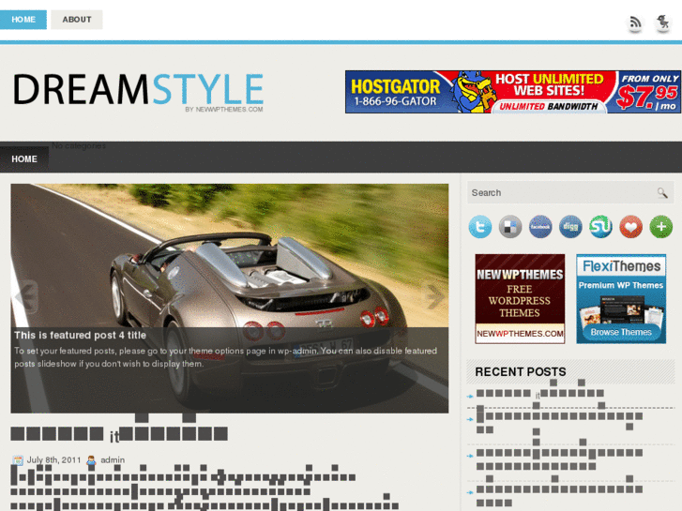Image resolution: width=682 pixels, height=511 pixels.
Task: Go to next slide arrow
Action: pos(433,297)
